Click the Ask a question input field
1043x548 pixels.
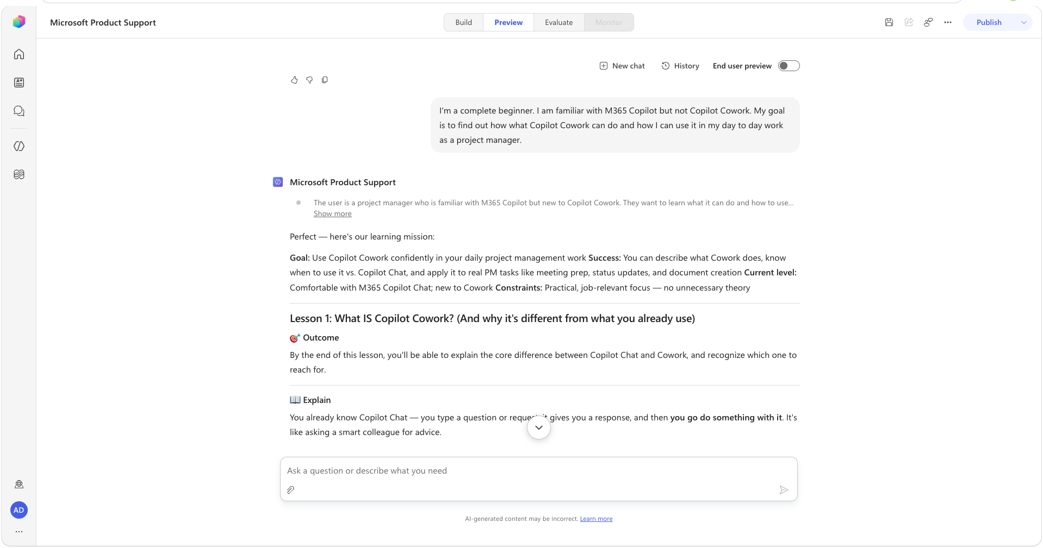point(539,471)
